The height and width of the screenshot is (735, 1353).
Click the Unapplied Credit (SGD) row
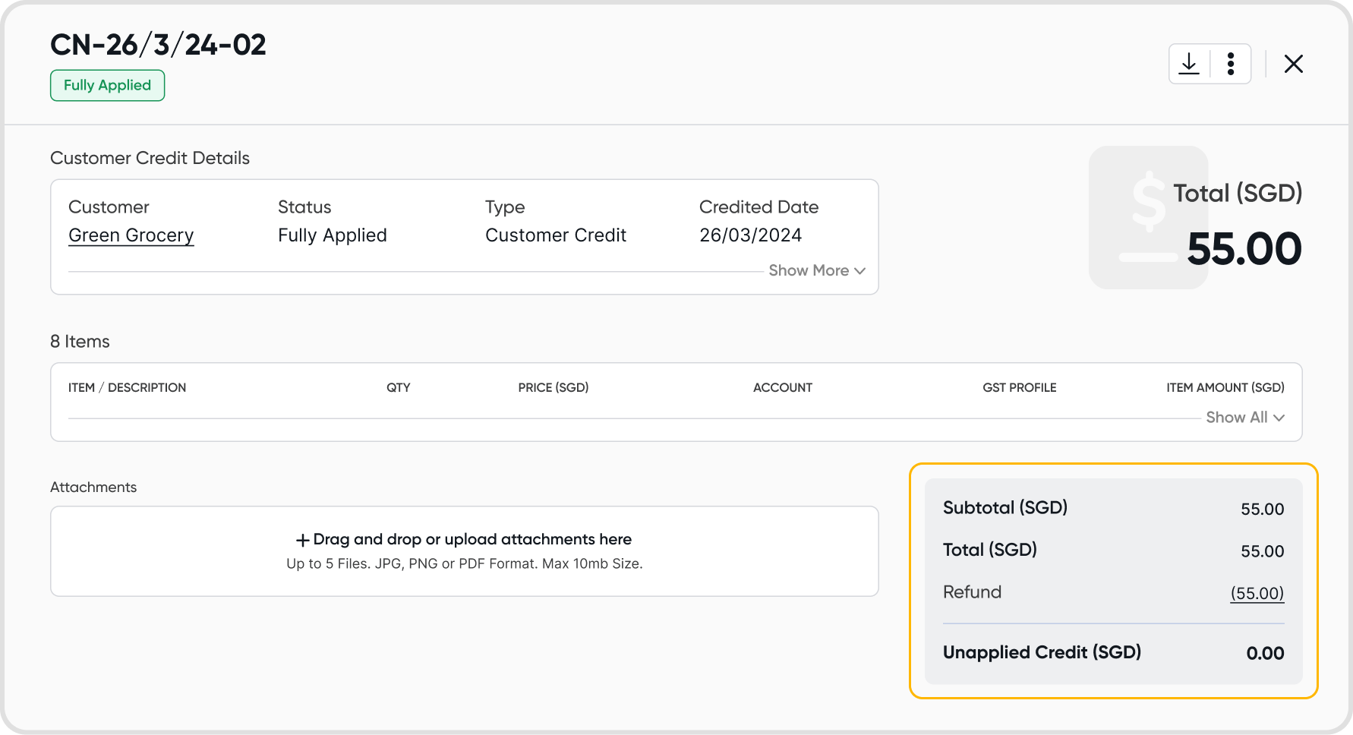1113,652
